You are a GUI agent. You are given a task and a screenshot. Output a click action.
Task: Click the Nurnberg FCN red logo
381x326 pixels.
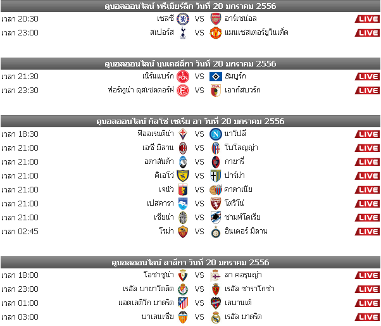(x=183, y=77)
